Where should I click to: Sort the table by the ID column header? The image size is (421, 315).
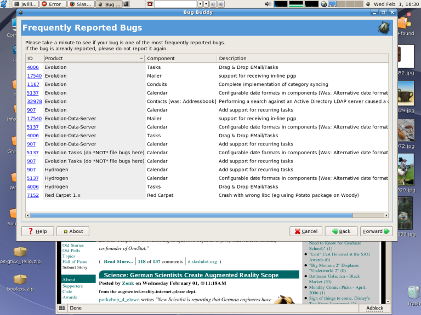(35, 59)
